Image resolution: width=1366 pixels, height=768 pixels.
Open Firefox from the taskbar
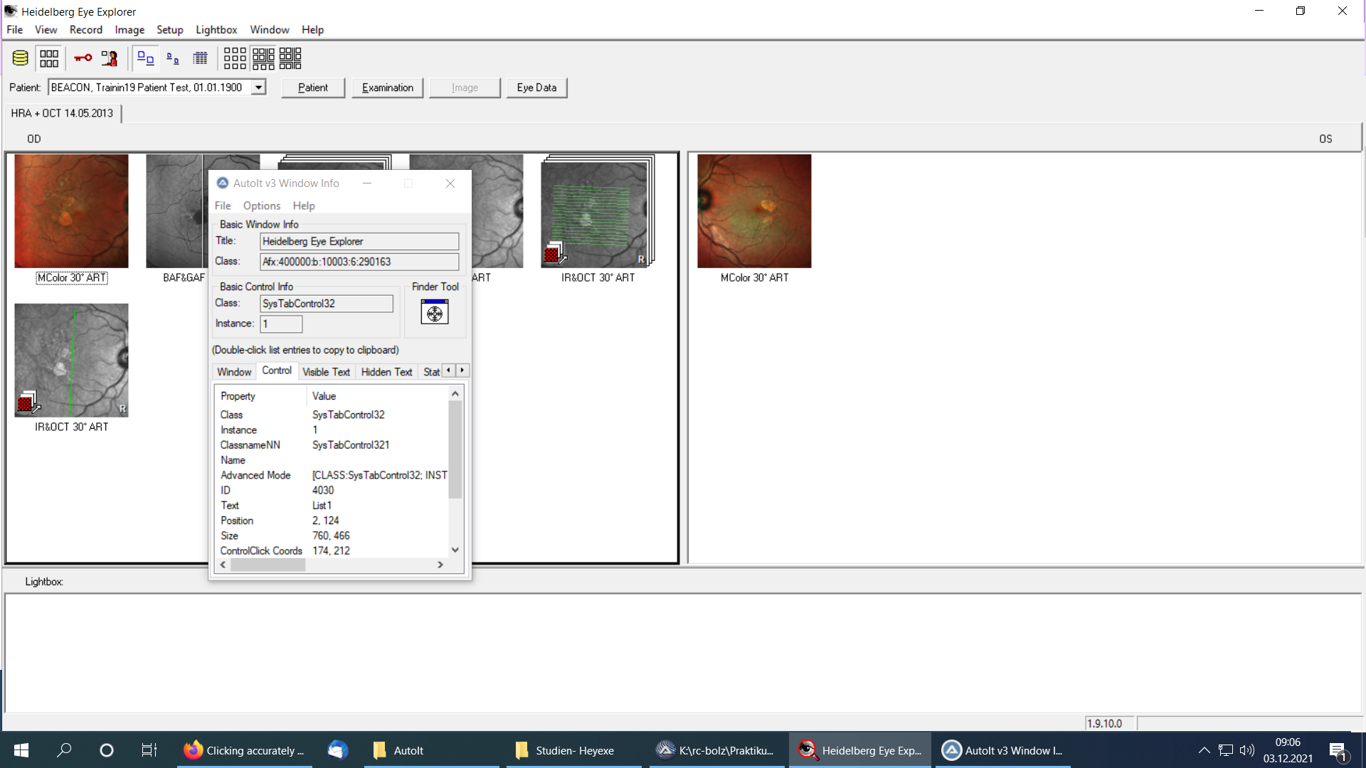244,750
